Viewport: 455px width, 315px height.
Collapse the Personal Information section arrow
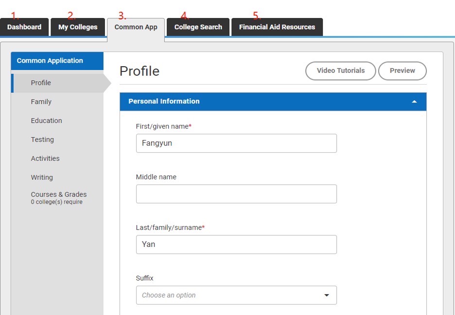coord(414,102)
